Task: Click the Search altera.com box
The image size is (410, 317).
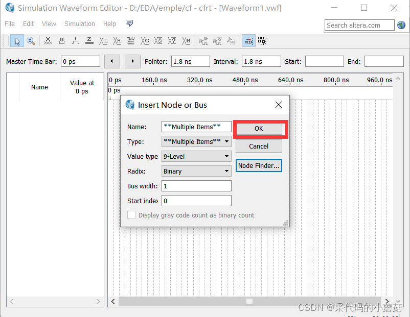Action: pos(359,26)
